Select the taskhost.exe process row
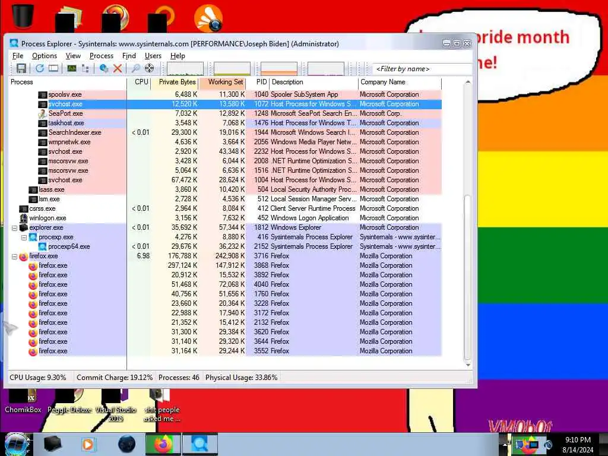Screen dimensions: 608x456 (x=225, y=123)
